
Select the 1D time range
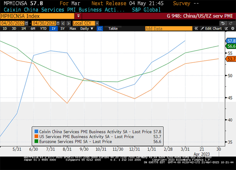point(5,29)
